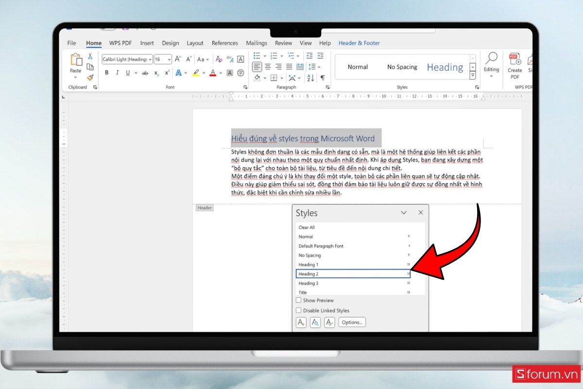Screen dimensions: 583x389
Task: Select the Format Painter brush
Action: pos(90,78)
